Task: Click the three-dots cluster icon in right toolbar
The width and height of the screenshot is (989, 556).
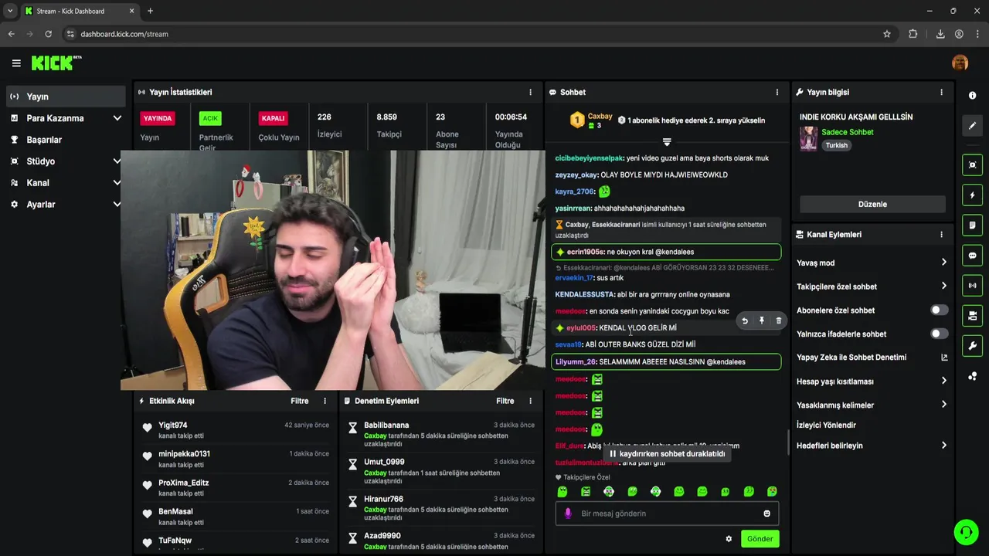Action: (x=972, y=376)
